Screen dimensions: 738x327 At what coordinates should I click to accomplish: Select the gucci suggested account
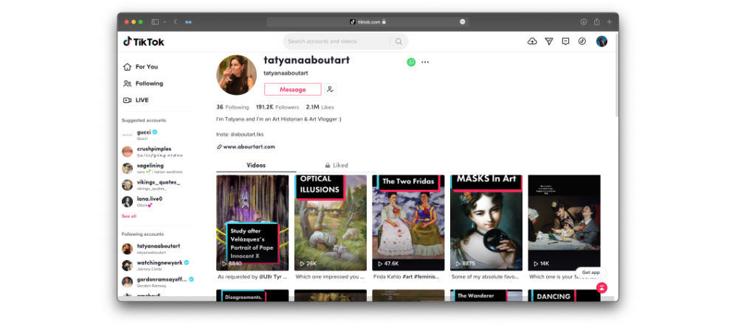tap(144, 133)
